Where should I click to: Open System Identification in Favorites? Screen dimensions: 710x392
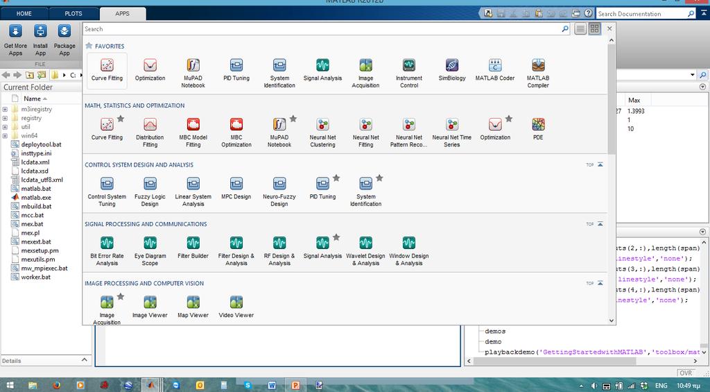click(x=279, y=73)
